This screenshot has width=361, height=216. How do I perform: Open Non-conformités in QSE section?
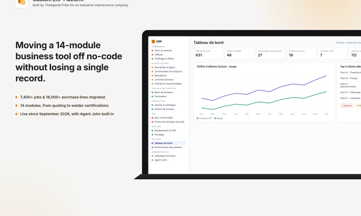tap(163, 118)
